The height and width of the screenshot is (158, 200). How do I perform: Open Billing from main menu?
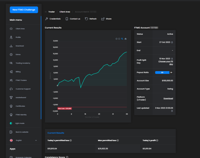pos(18,72)
